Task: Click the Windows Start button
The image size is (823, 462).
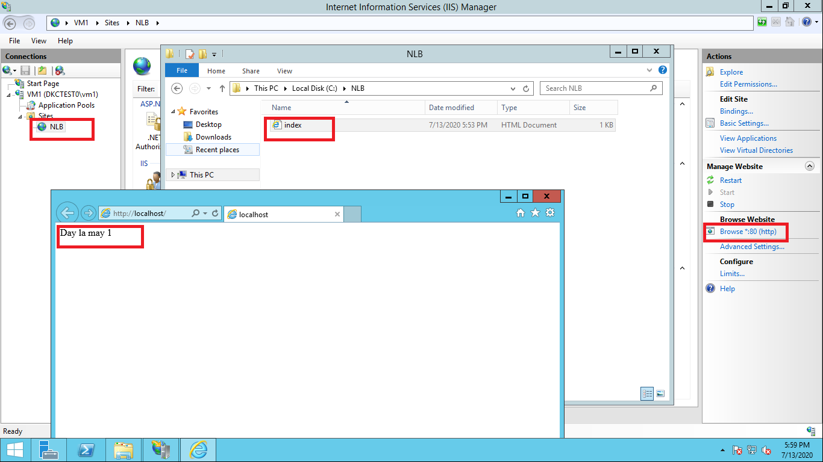Action: [x=14, y=449]
